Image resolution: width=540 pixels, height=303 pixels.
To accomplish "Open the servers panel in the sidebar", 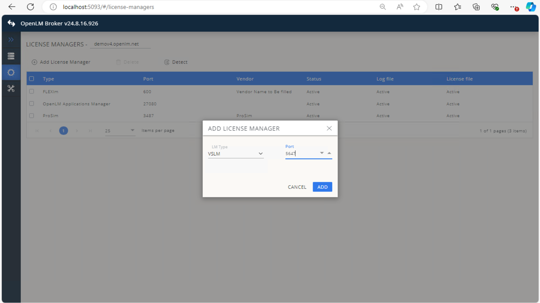I will [11, 56].
